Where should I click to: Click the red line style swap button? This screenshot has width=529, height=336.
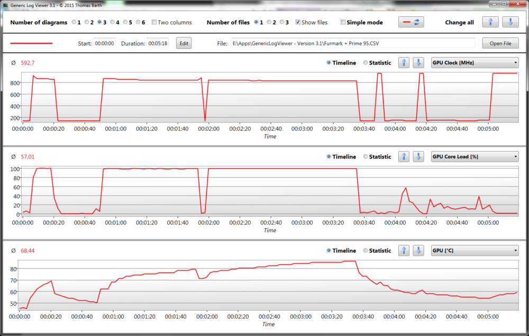(x=411, y=22)
